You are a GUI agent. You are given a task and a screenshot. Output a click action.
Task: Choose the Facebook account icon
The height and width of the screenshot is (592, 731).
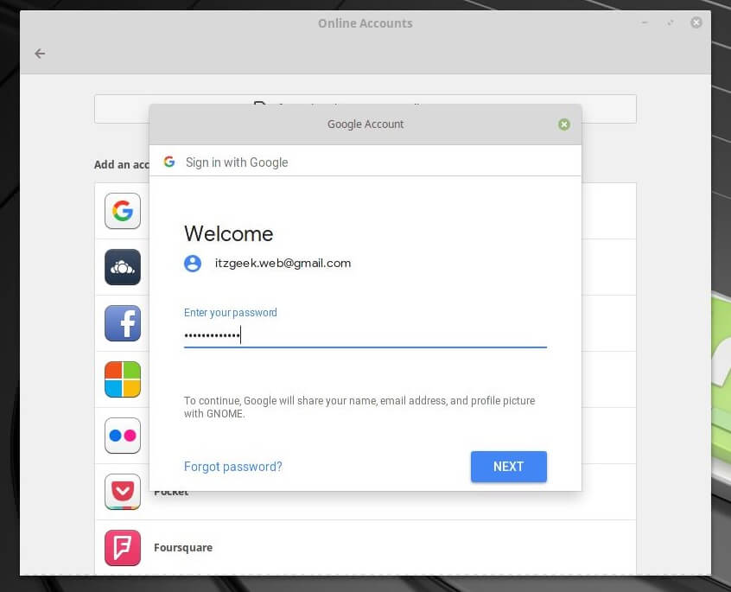(x=123, y=323)
